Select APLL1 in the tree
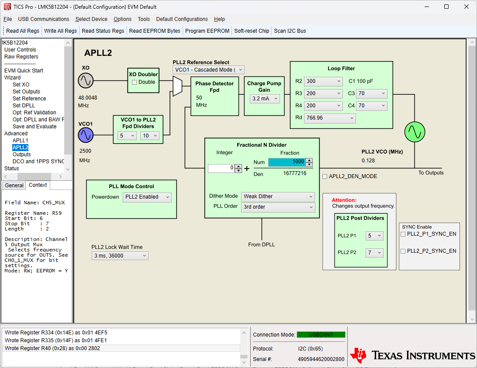Screen dimensions: 477x368 click(x=21, y=141)
